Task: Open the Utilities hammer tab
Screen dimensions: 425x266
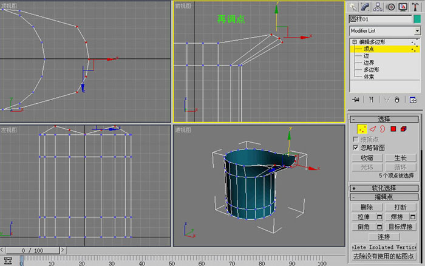Action: point(415,7)
